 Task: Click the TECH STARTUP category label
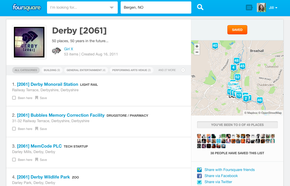[76, 147]
